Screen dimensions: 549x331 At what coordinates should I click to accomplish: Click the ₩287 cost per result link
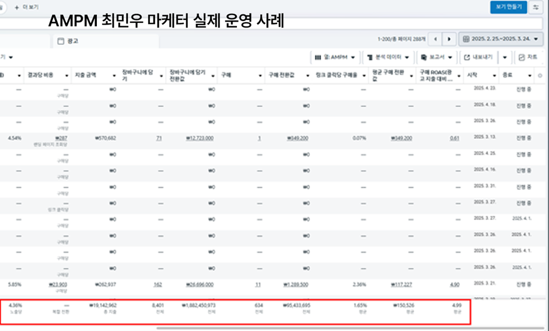pos(61,138)
